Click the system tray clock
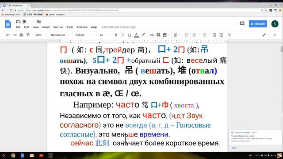This screenshot has height=159, width=283. point(257,155)
